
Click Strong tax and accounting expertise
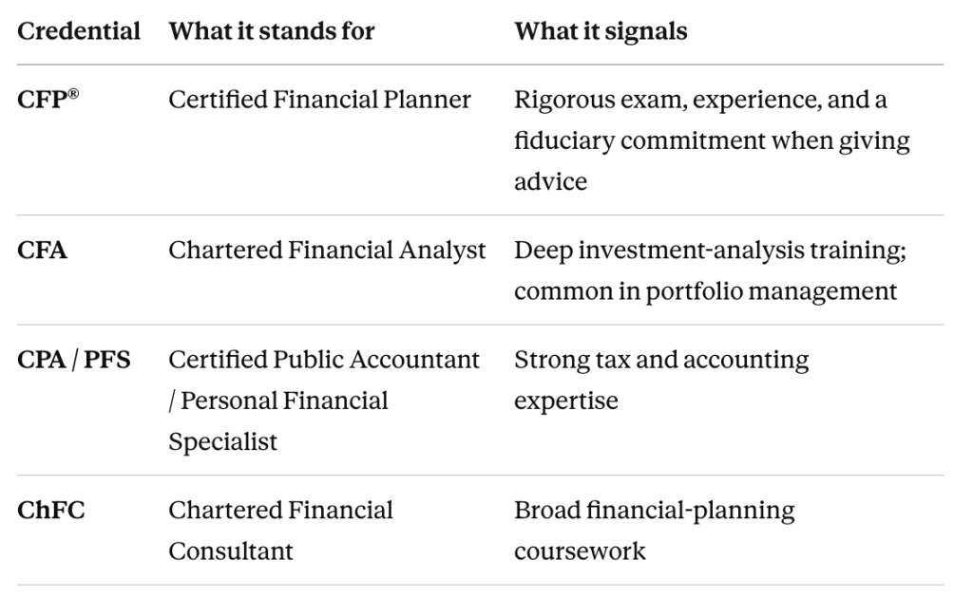661,380
